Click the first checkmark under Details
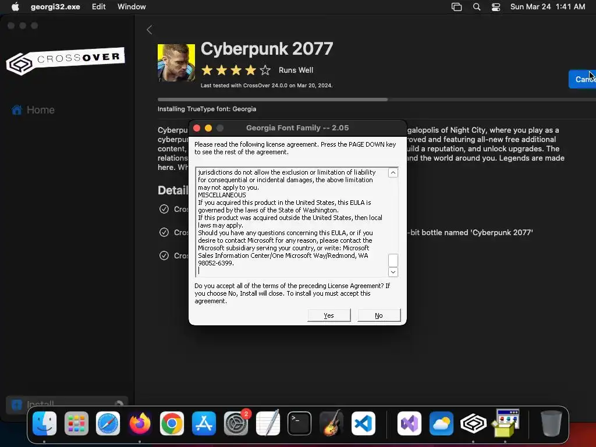The image size is (596, 447). tap(164, 209)
